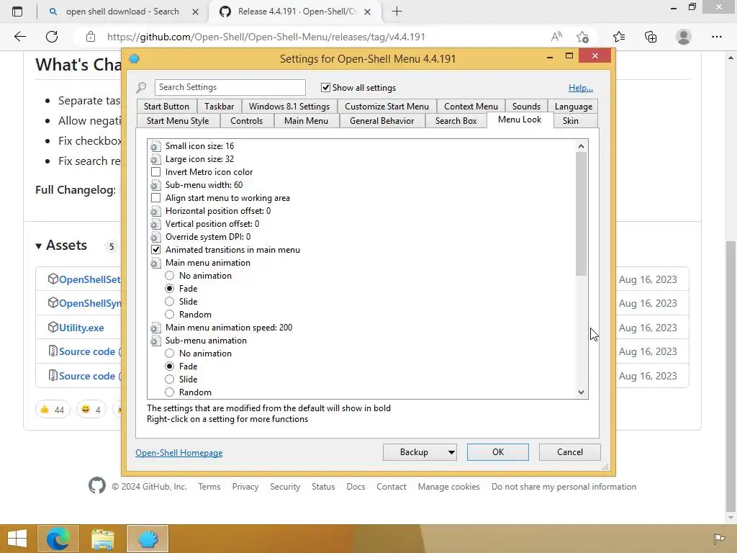
Task: Open Microsoft Edge from the taskbar
Action: 58,539
